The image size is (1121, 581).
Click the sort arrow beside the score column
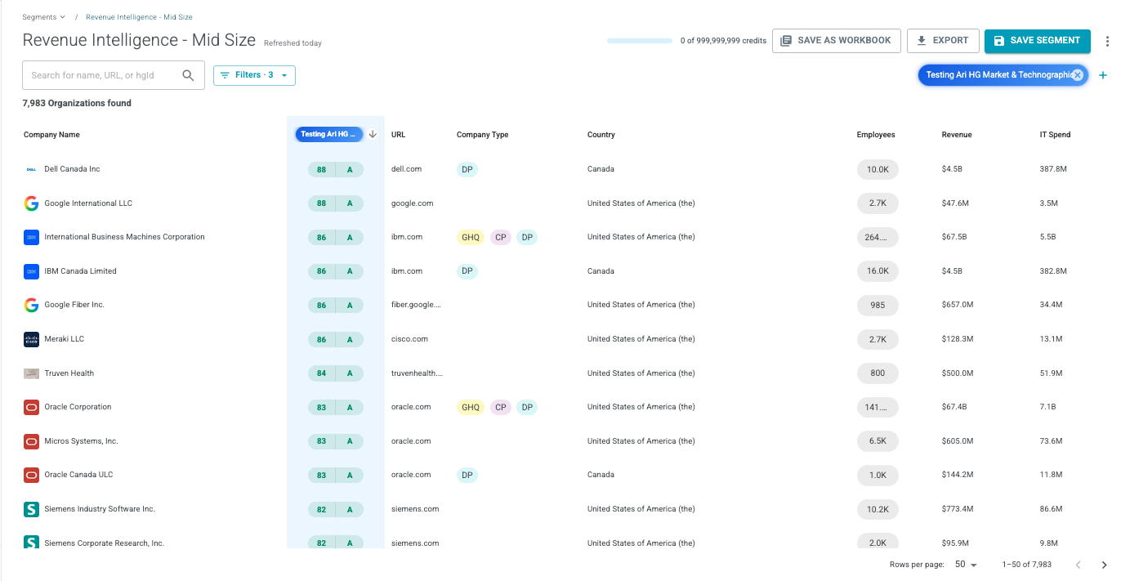point(373,135)
